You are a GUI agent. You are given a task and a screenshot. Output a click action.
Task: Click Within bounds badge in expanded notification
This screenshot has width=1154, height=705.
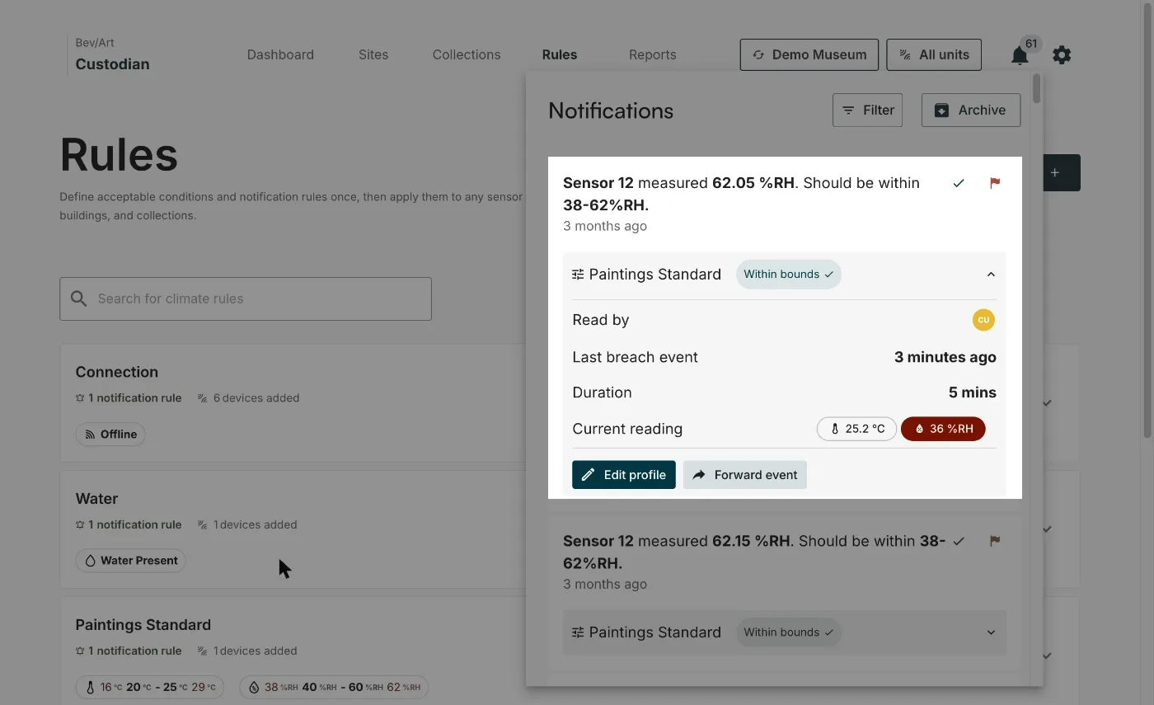788,275
